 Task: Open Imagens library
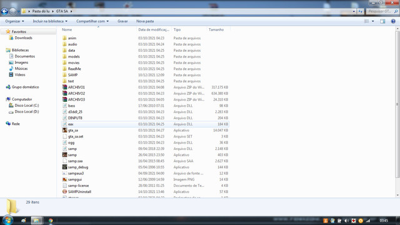[21, 62]
